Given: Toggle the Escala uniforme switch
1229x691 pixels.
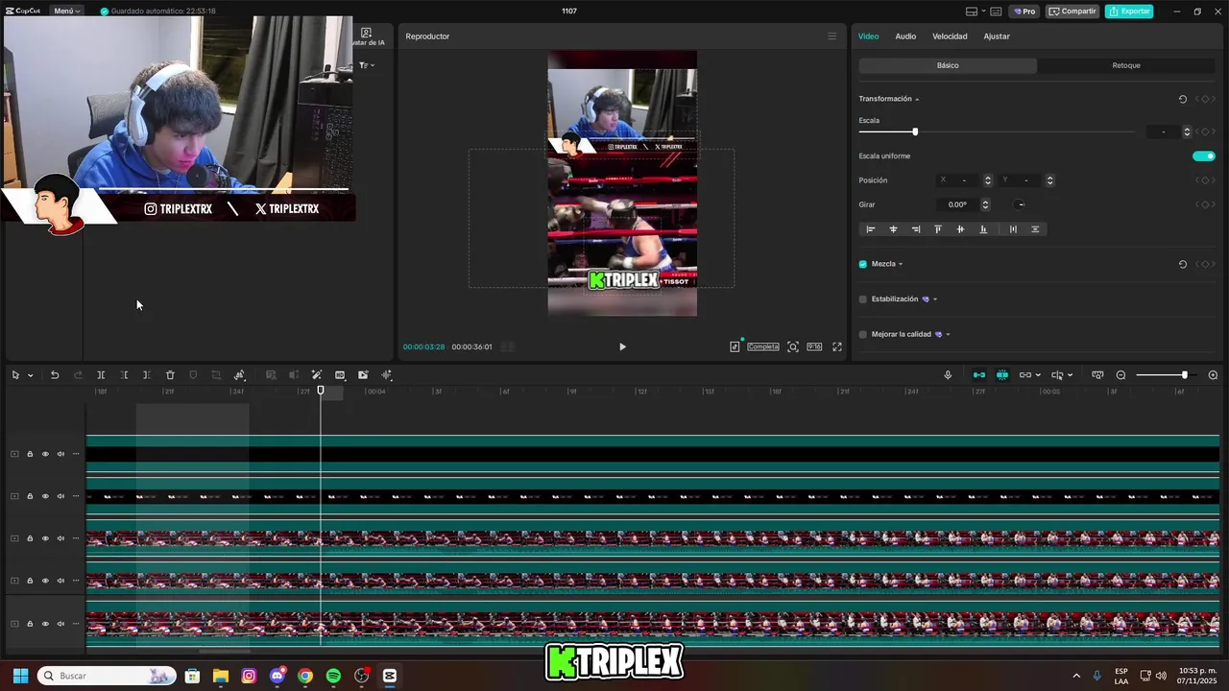Looking at the screenshot, I should [x=1204, y=155].
